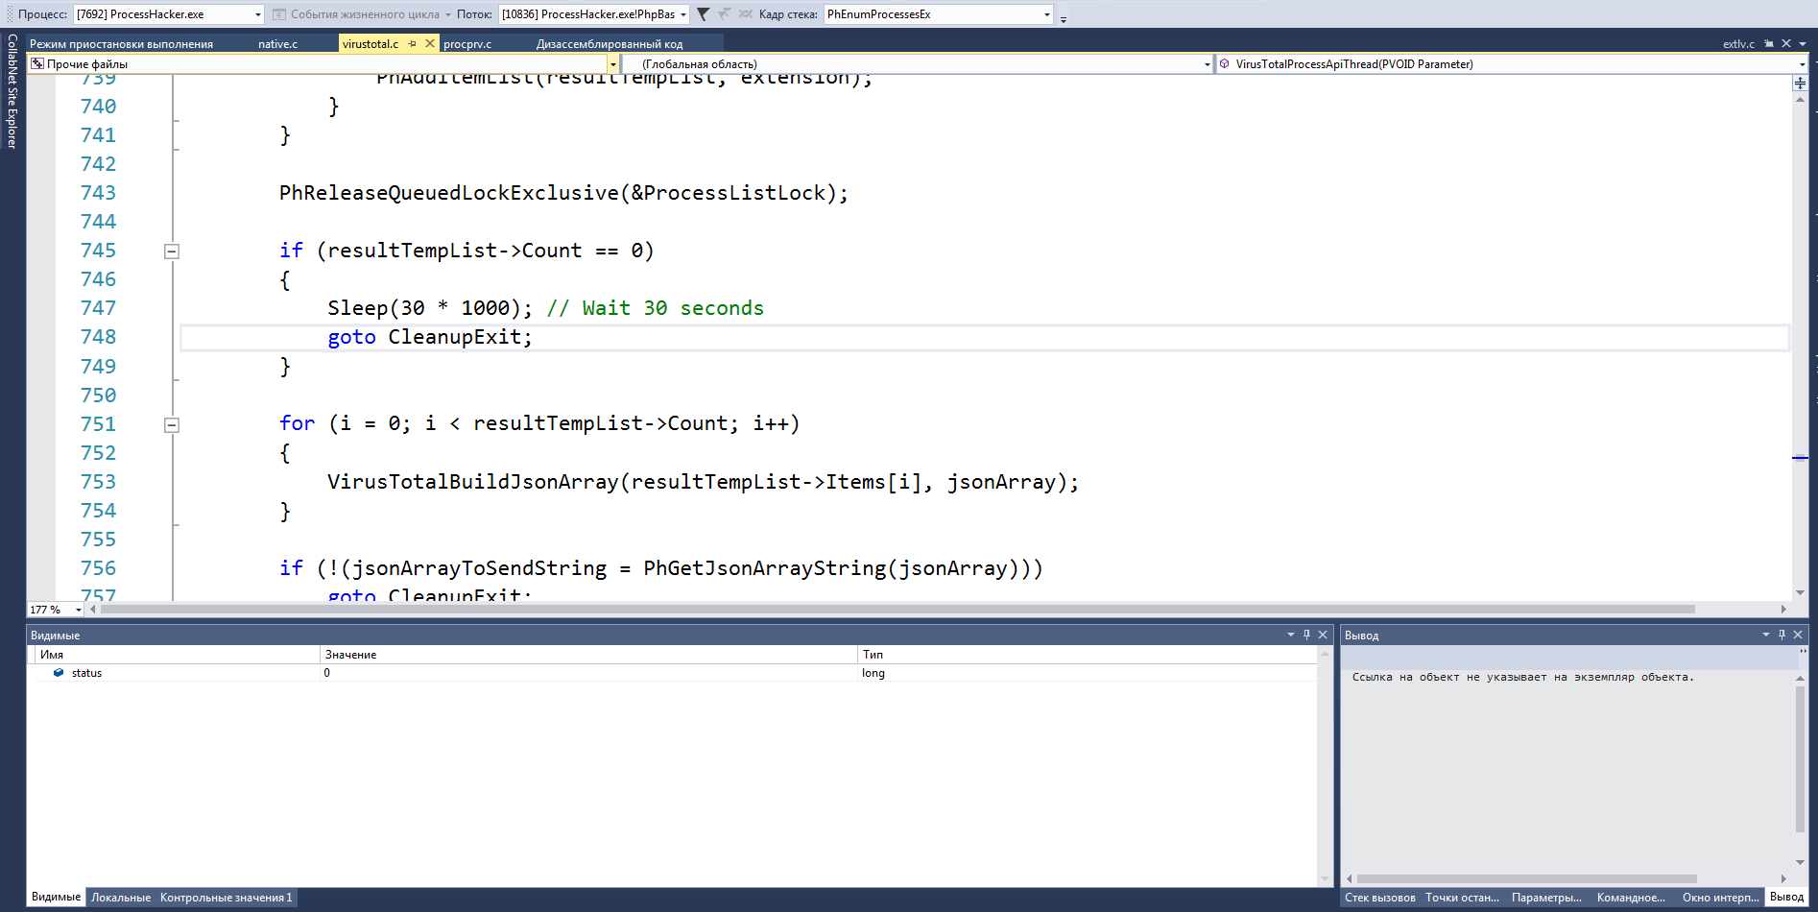Open События жизненного цикла menu

pyautogui.click(x=365, y=14)
